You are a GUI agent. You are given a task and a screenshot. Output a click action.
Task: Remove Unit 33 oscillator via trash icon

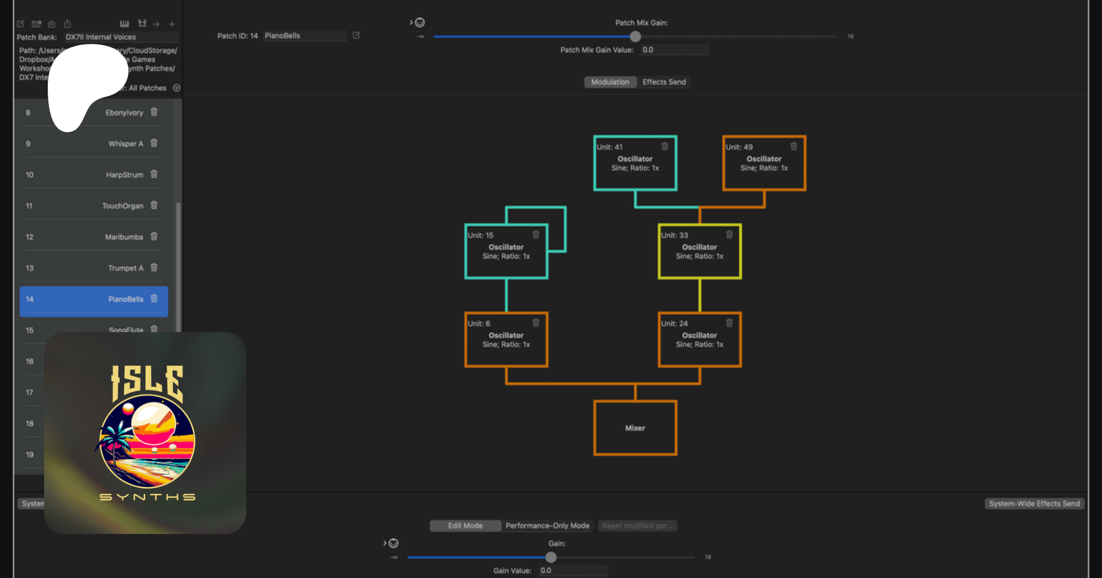pos(729,235)
